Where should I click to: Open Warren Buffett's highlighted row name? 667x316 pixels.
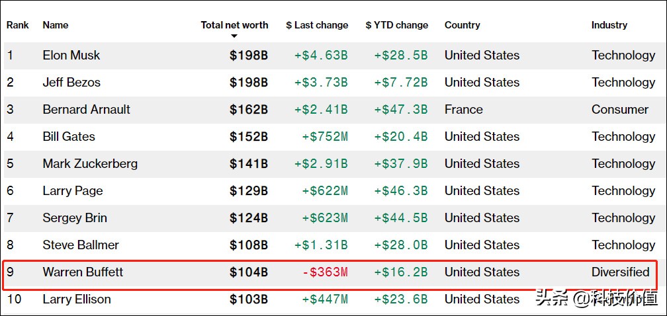pyautogui.click(x=83, y=272)
